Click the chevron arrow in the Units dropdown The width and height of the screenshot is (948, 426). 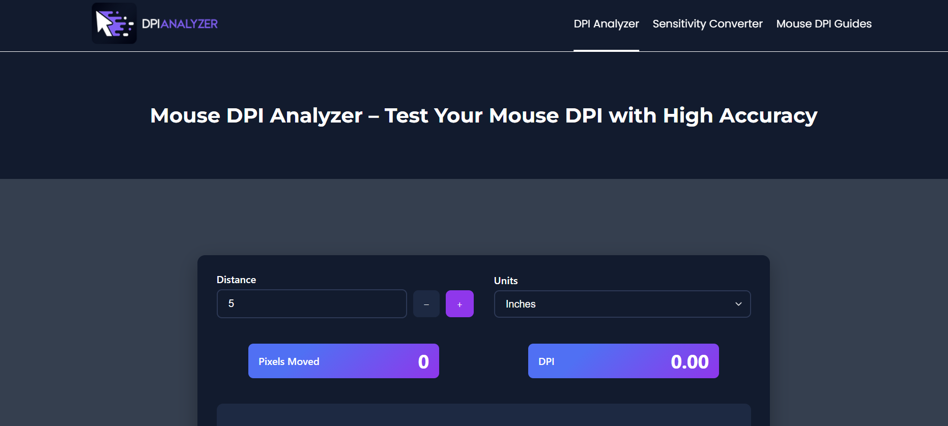738,304
